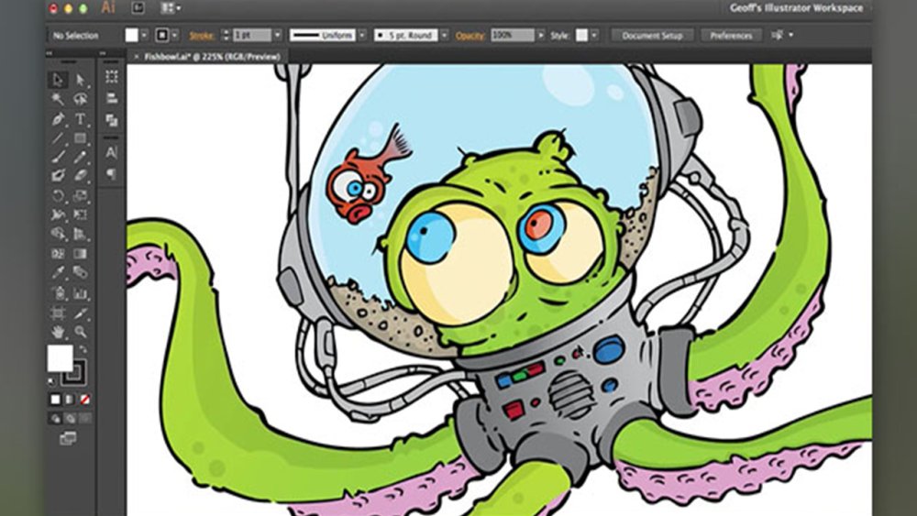Click the Opacity label link

[470, 36]
